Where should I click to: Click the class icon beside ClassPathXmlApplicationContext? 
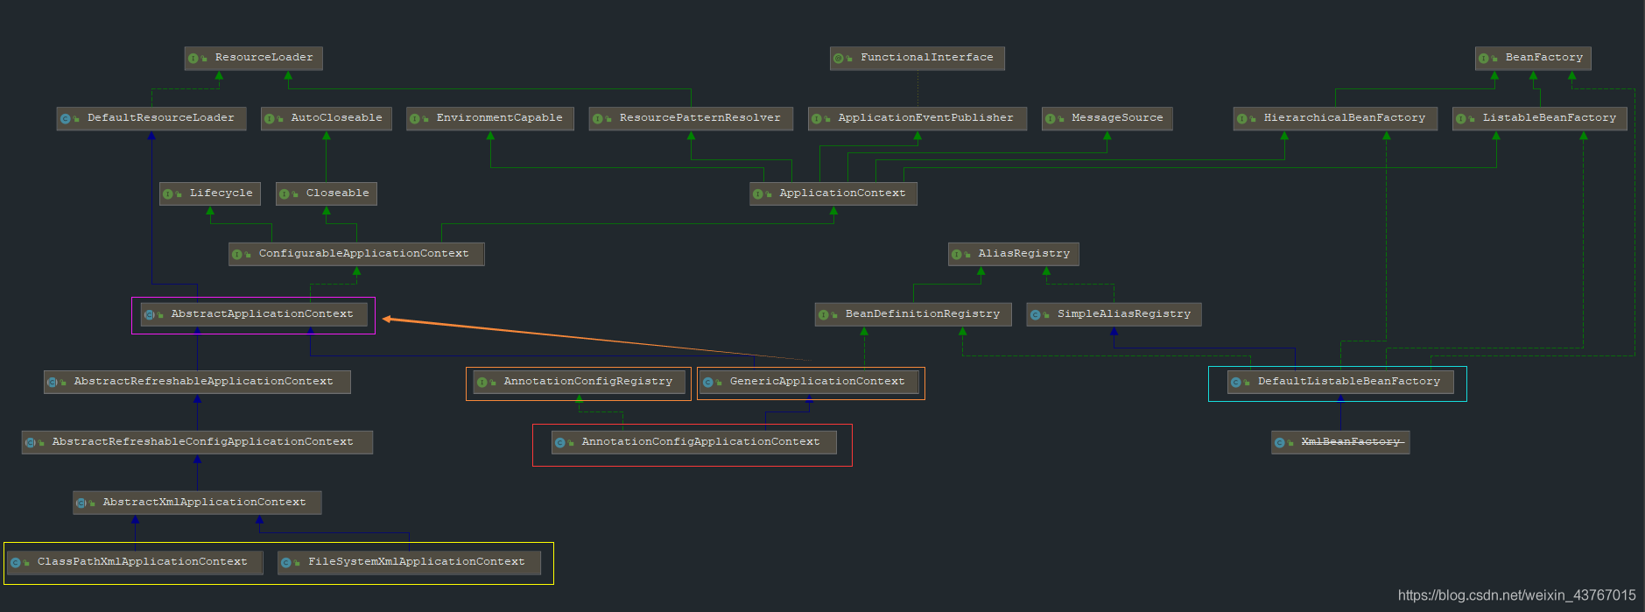point(16,563)
